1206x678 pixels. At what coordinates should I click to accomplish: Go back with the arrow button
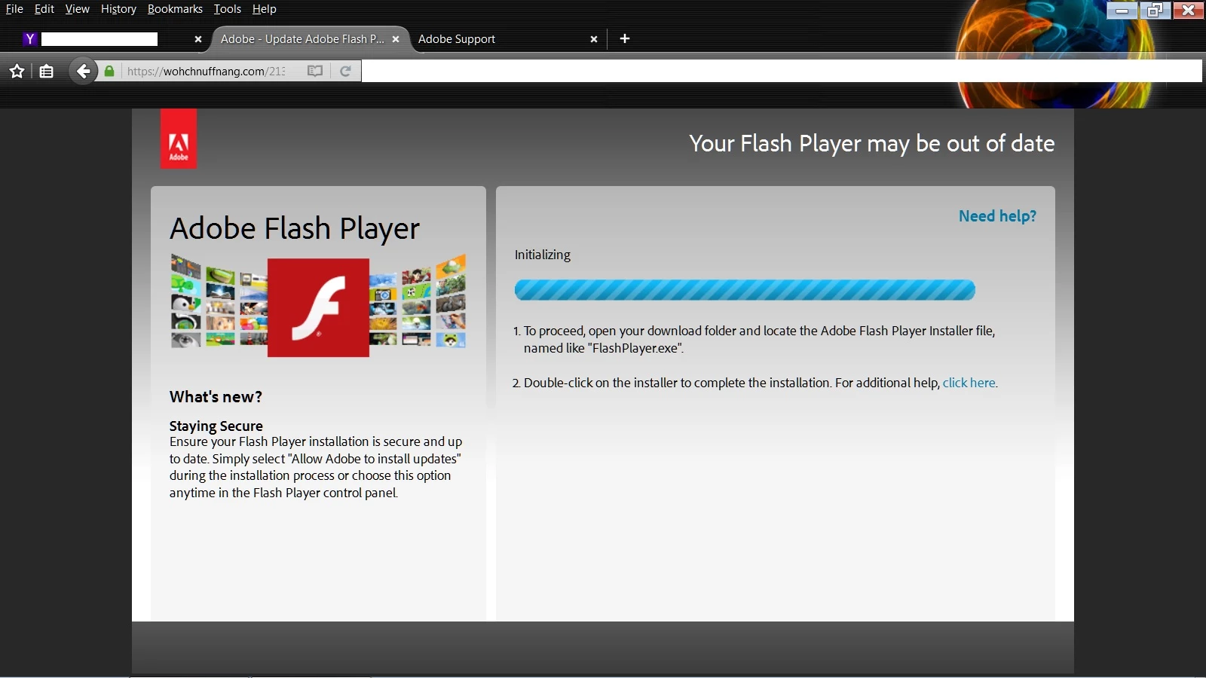tap(83, 71)
